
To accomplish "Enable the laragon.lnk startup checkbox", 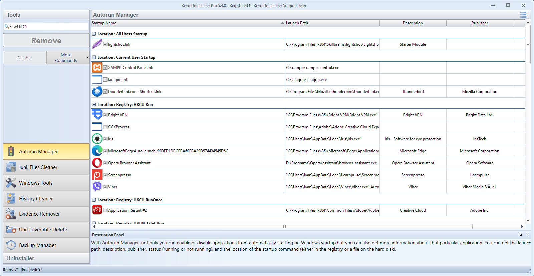I will click(105, 80).
